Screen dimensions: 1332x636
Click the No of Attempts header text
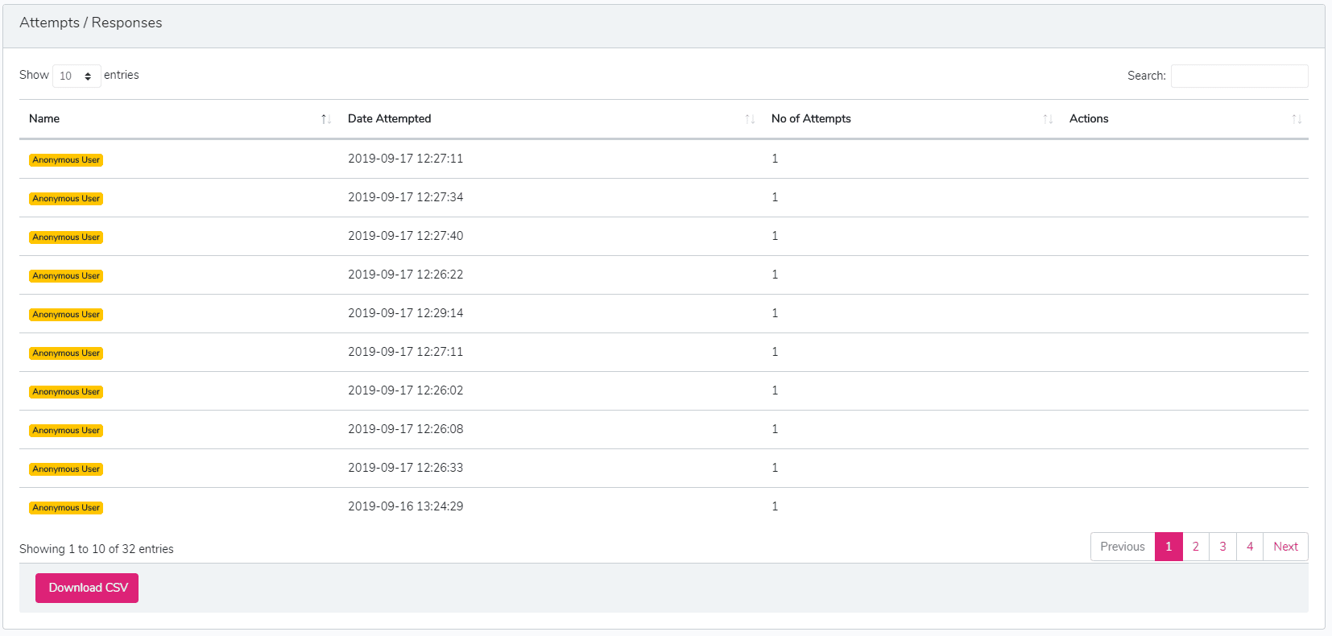(811, 118)
